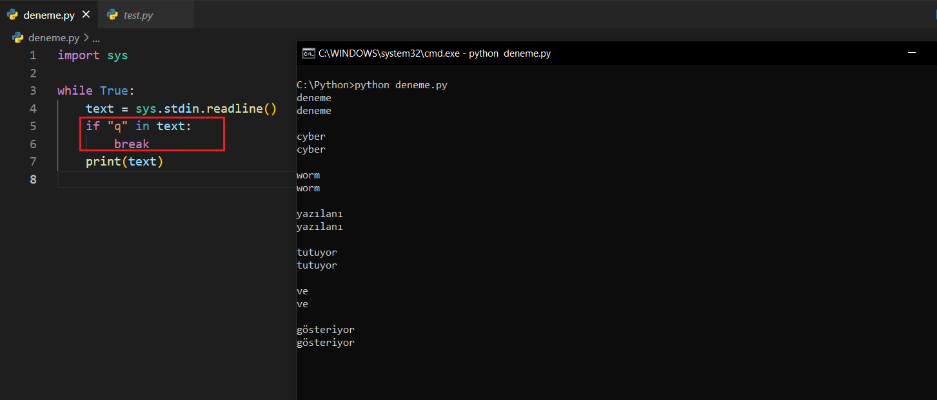Switch to the test.py tab
Viewport: 937px width, 400px height.
pos(138,15)
